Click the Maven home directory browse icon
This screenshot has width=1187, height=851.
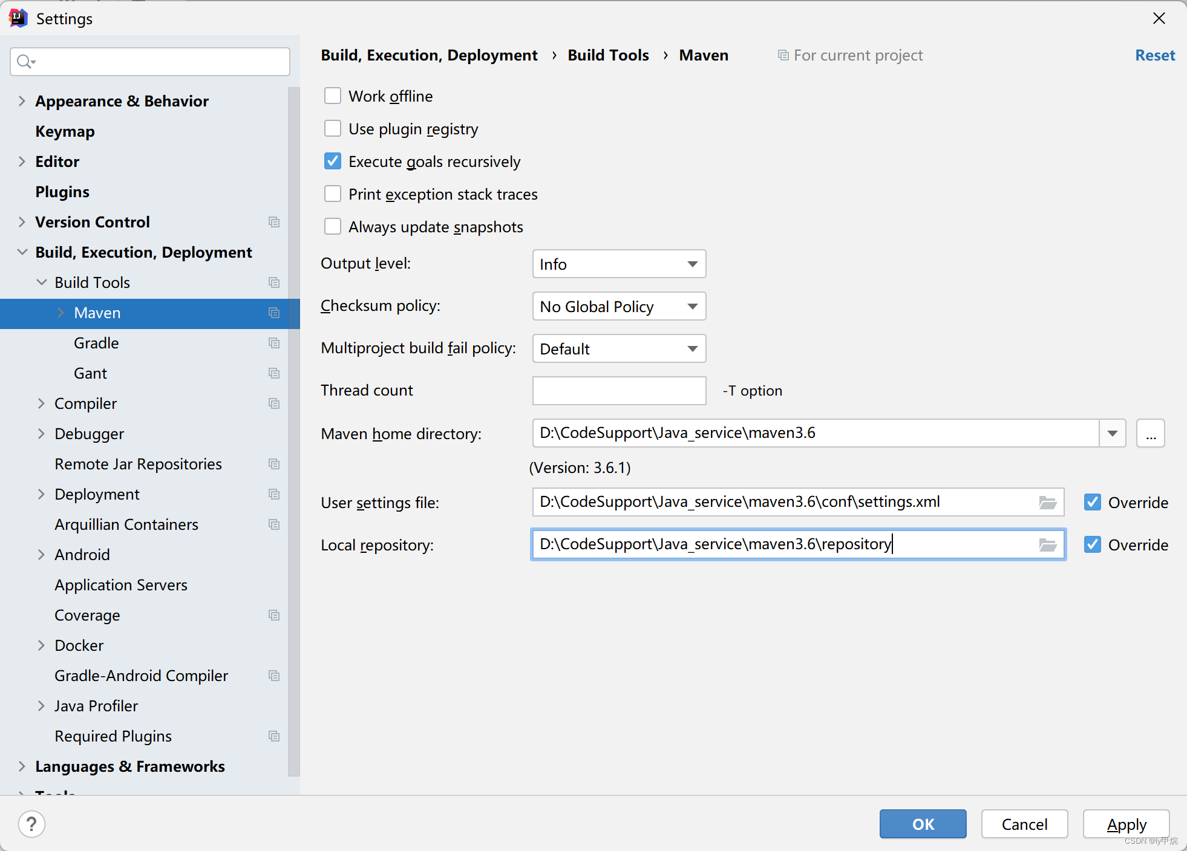pyautogui.click(x=1151, y=433)
